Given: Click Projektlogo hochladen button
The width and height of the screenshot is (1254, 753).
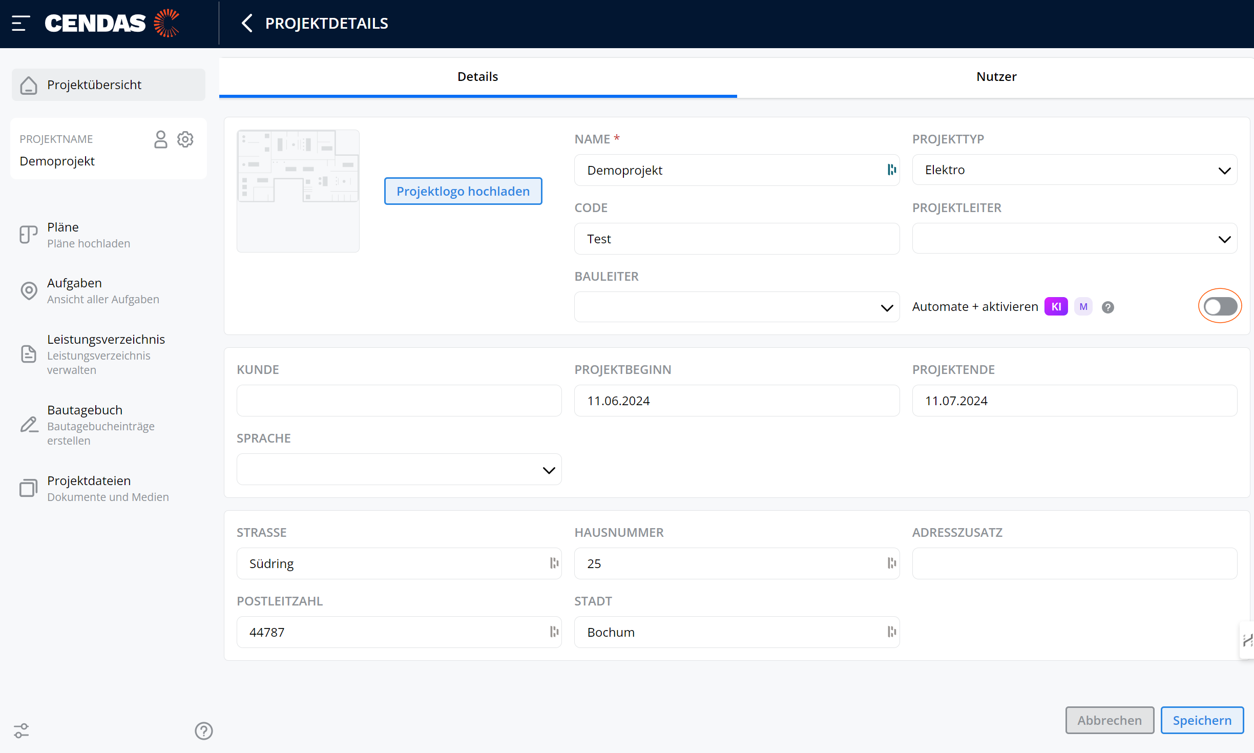Looking at the screenshot, I should pos(463,191).
